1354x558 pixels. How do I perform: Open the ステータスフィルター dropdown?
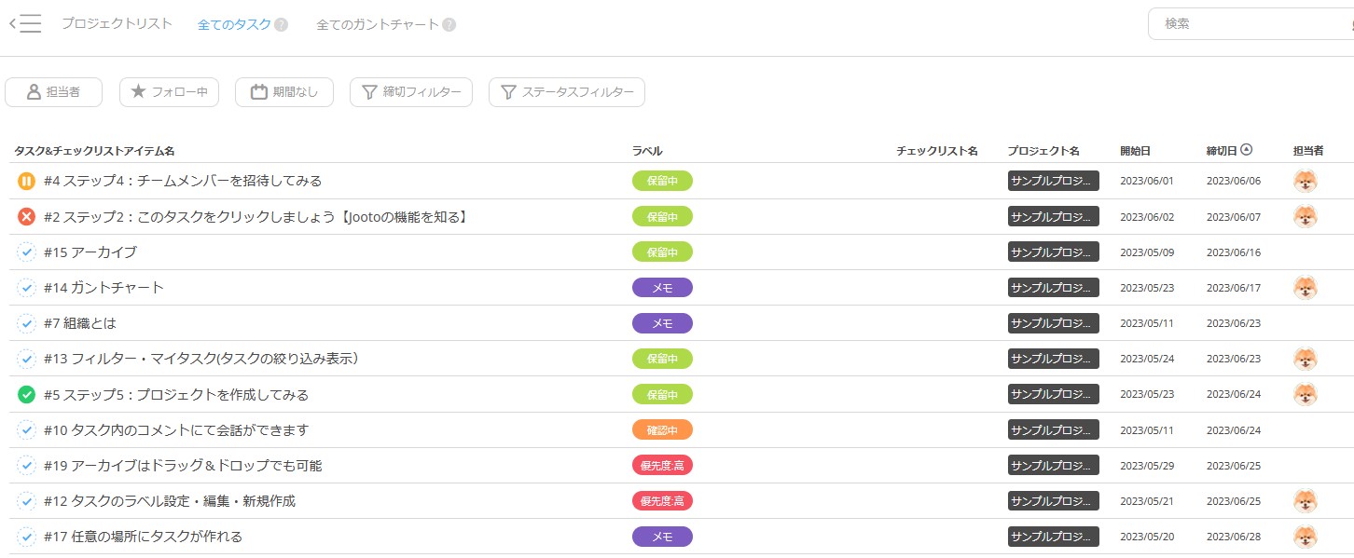tap(567, 92)
